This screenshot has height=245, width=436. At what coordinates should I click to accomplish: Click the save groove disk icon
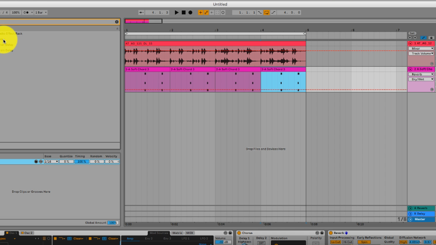coord(36,162)
